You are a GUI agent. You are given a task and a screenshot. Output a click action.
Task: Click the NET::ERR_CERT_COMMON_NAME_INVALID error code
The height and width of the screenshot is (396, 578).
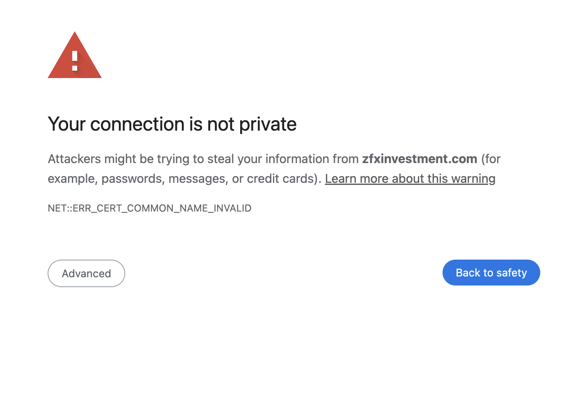pyautogui.click(x=149, y=208)
